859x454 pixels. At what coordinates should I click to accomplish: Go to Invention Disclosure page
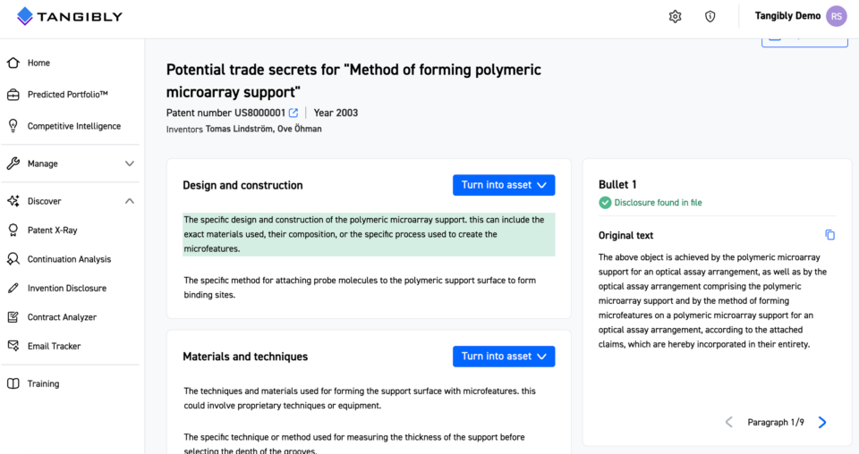click(67, 289)
